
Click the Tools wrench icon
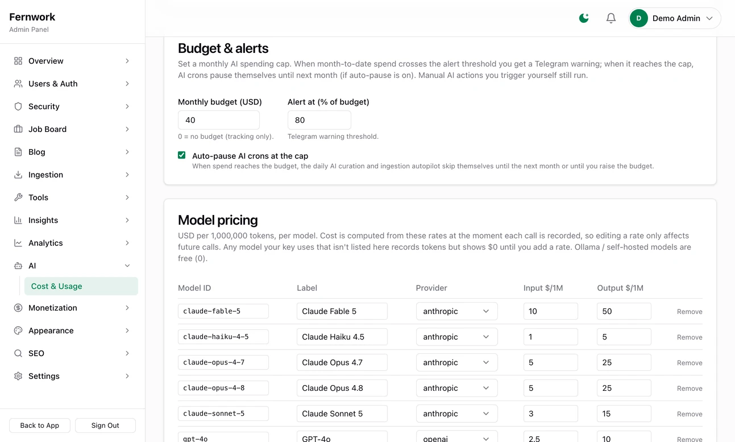click(18, 197)
